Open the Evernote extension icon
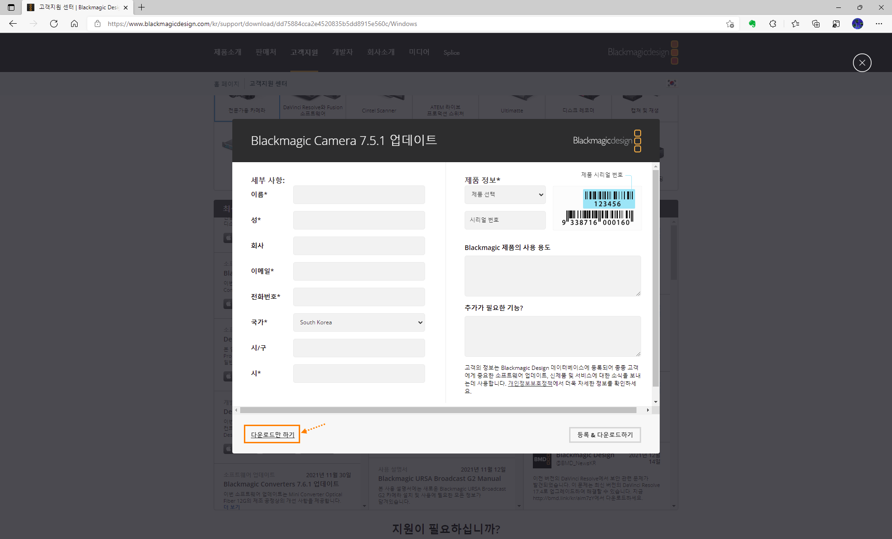892x539 pixels. tap(752, 24)
